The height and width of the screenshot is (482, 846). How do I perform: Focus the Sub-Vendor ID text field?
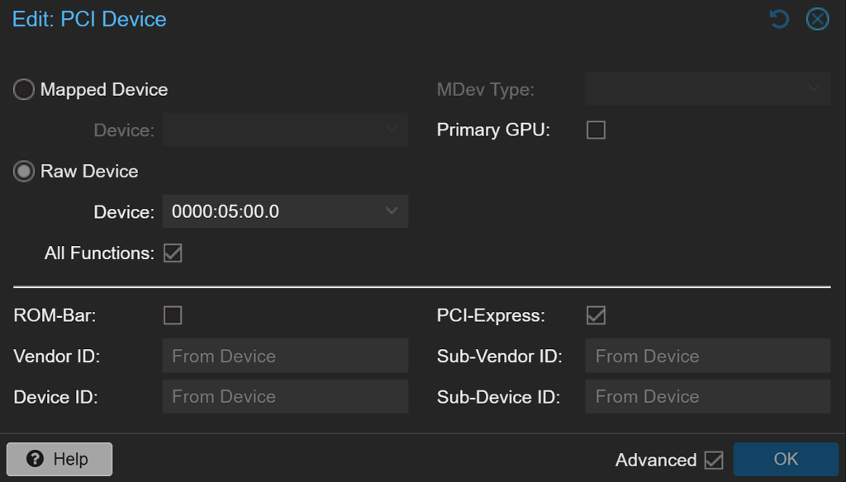click(x=708, y=357)
